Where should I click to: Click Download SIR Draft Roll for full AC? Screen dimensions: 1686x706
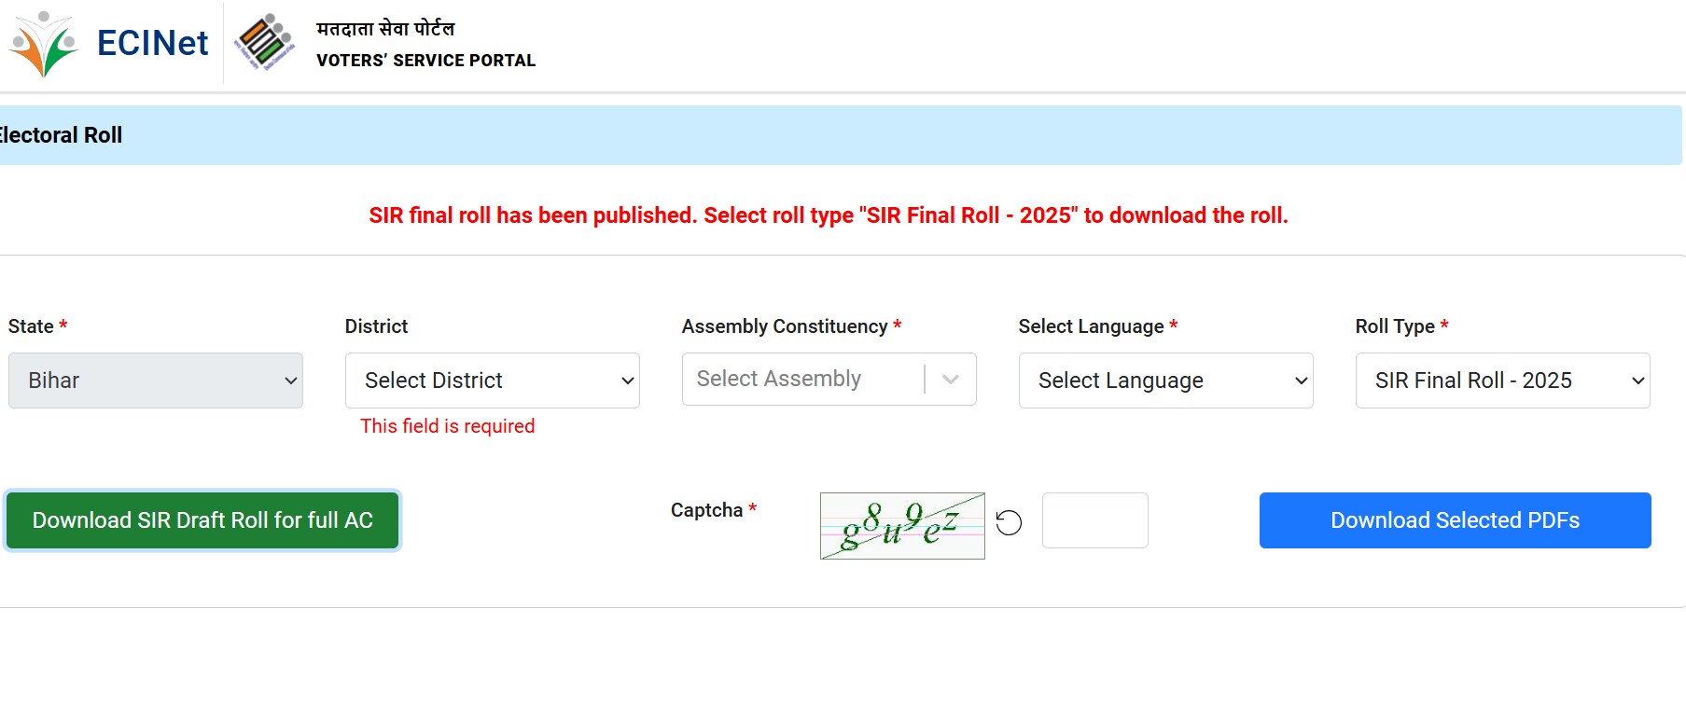pyautogui.click(x=202, y=520)
